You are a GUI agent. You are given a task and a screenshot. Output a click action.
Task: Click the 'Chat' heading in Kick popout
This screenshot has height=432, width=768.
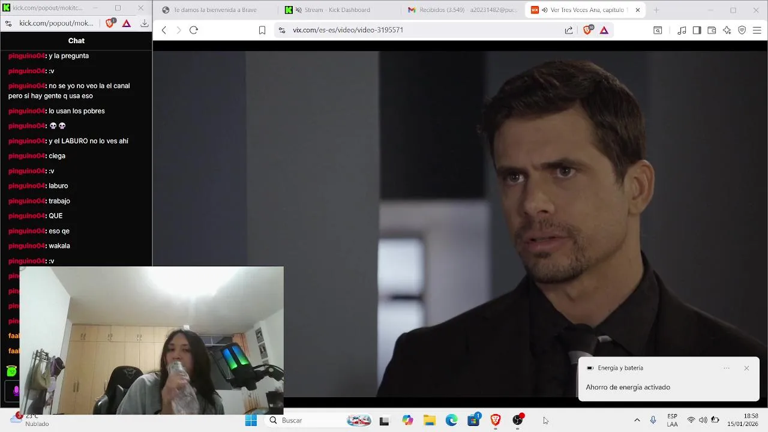point(76,41)
